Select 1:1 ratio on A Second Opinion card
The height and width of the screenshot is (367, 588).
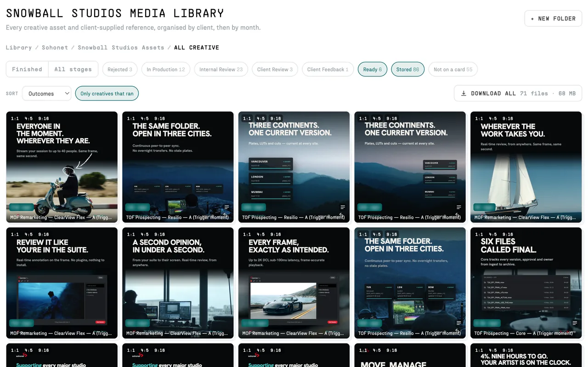click(131, 234)
